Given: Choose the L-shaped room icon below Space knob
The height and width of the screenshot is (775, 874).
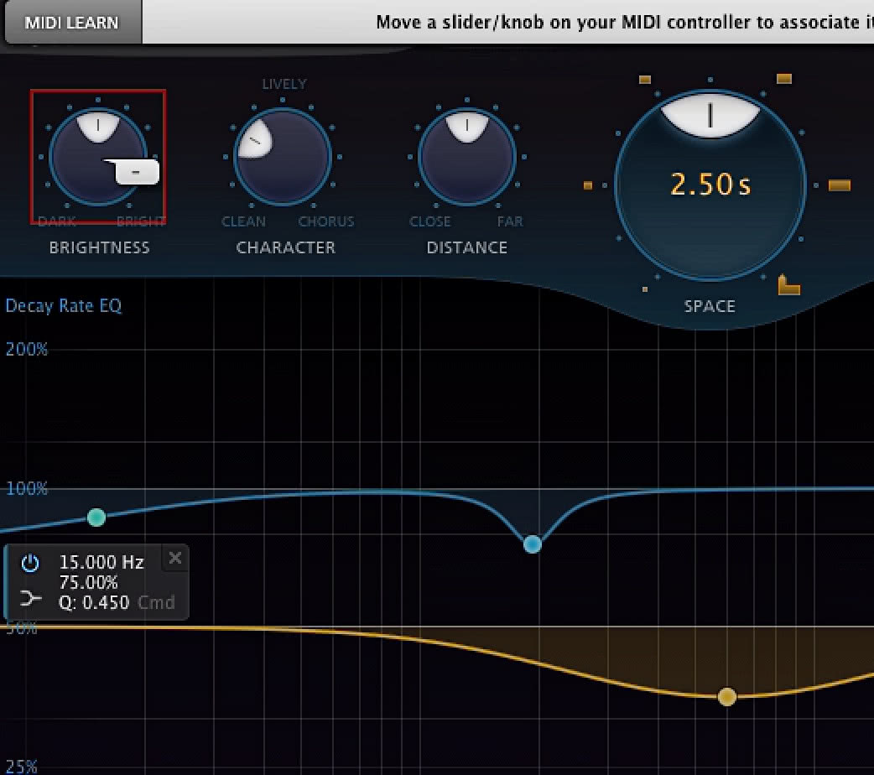Looking at the screenshot, I should click(788, 285).
